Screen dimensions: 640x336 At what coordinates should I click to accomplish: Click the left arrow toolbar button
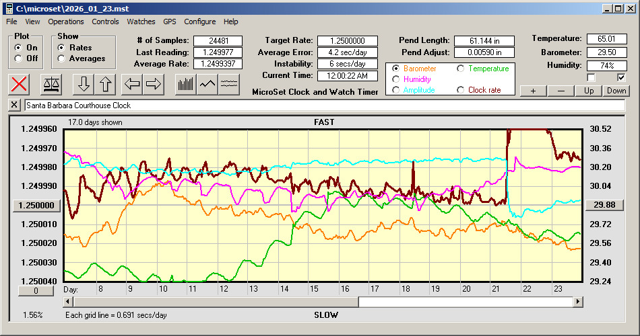132,84
